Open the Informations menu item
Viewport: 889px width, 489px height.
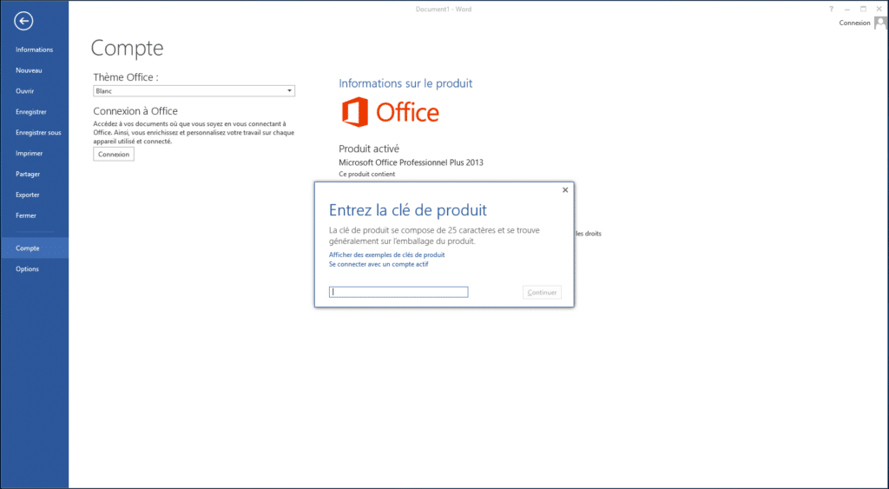[x=34, y=50]
